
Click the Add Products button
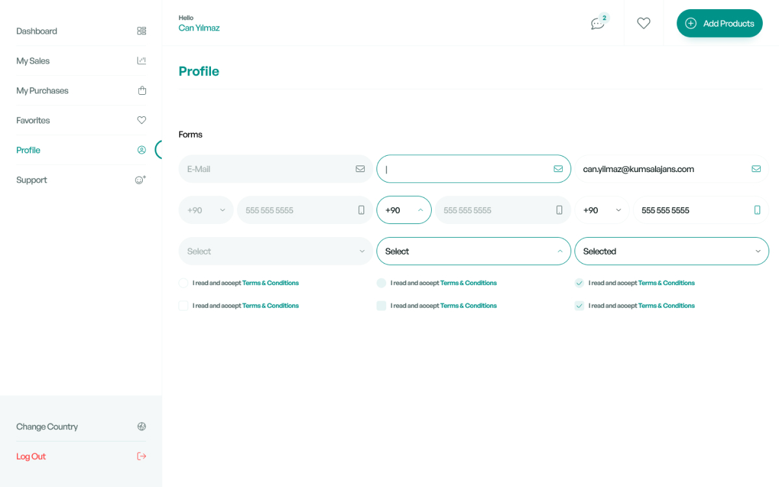[719, 23]
